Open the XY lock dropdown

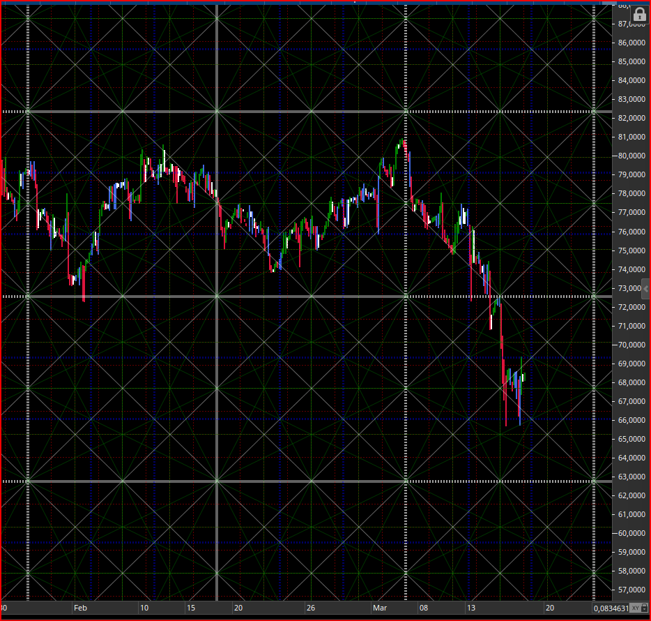click(x=639, y=608)
